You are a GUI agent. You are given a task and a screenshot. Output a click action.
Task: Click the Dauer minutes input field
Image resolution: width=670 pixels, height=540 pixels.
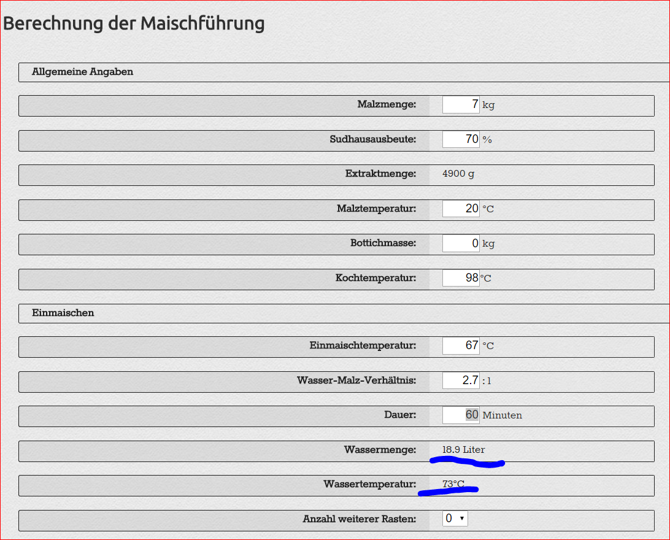tap(461, 415)
